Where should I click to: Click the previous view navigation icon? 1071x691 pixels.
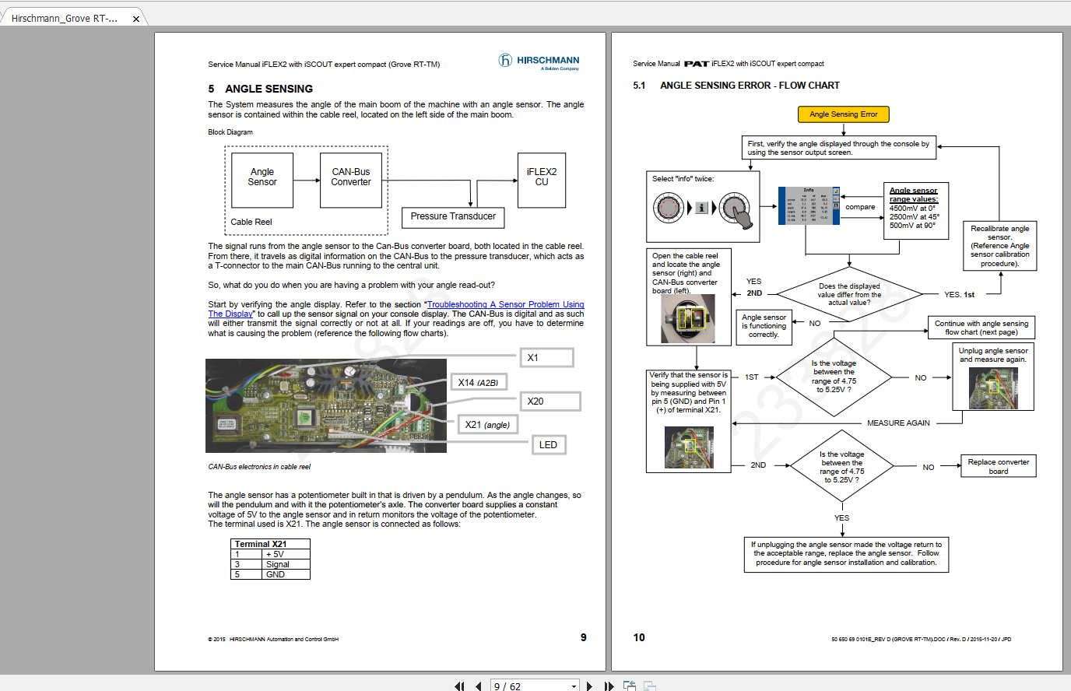[630, 686]
